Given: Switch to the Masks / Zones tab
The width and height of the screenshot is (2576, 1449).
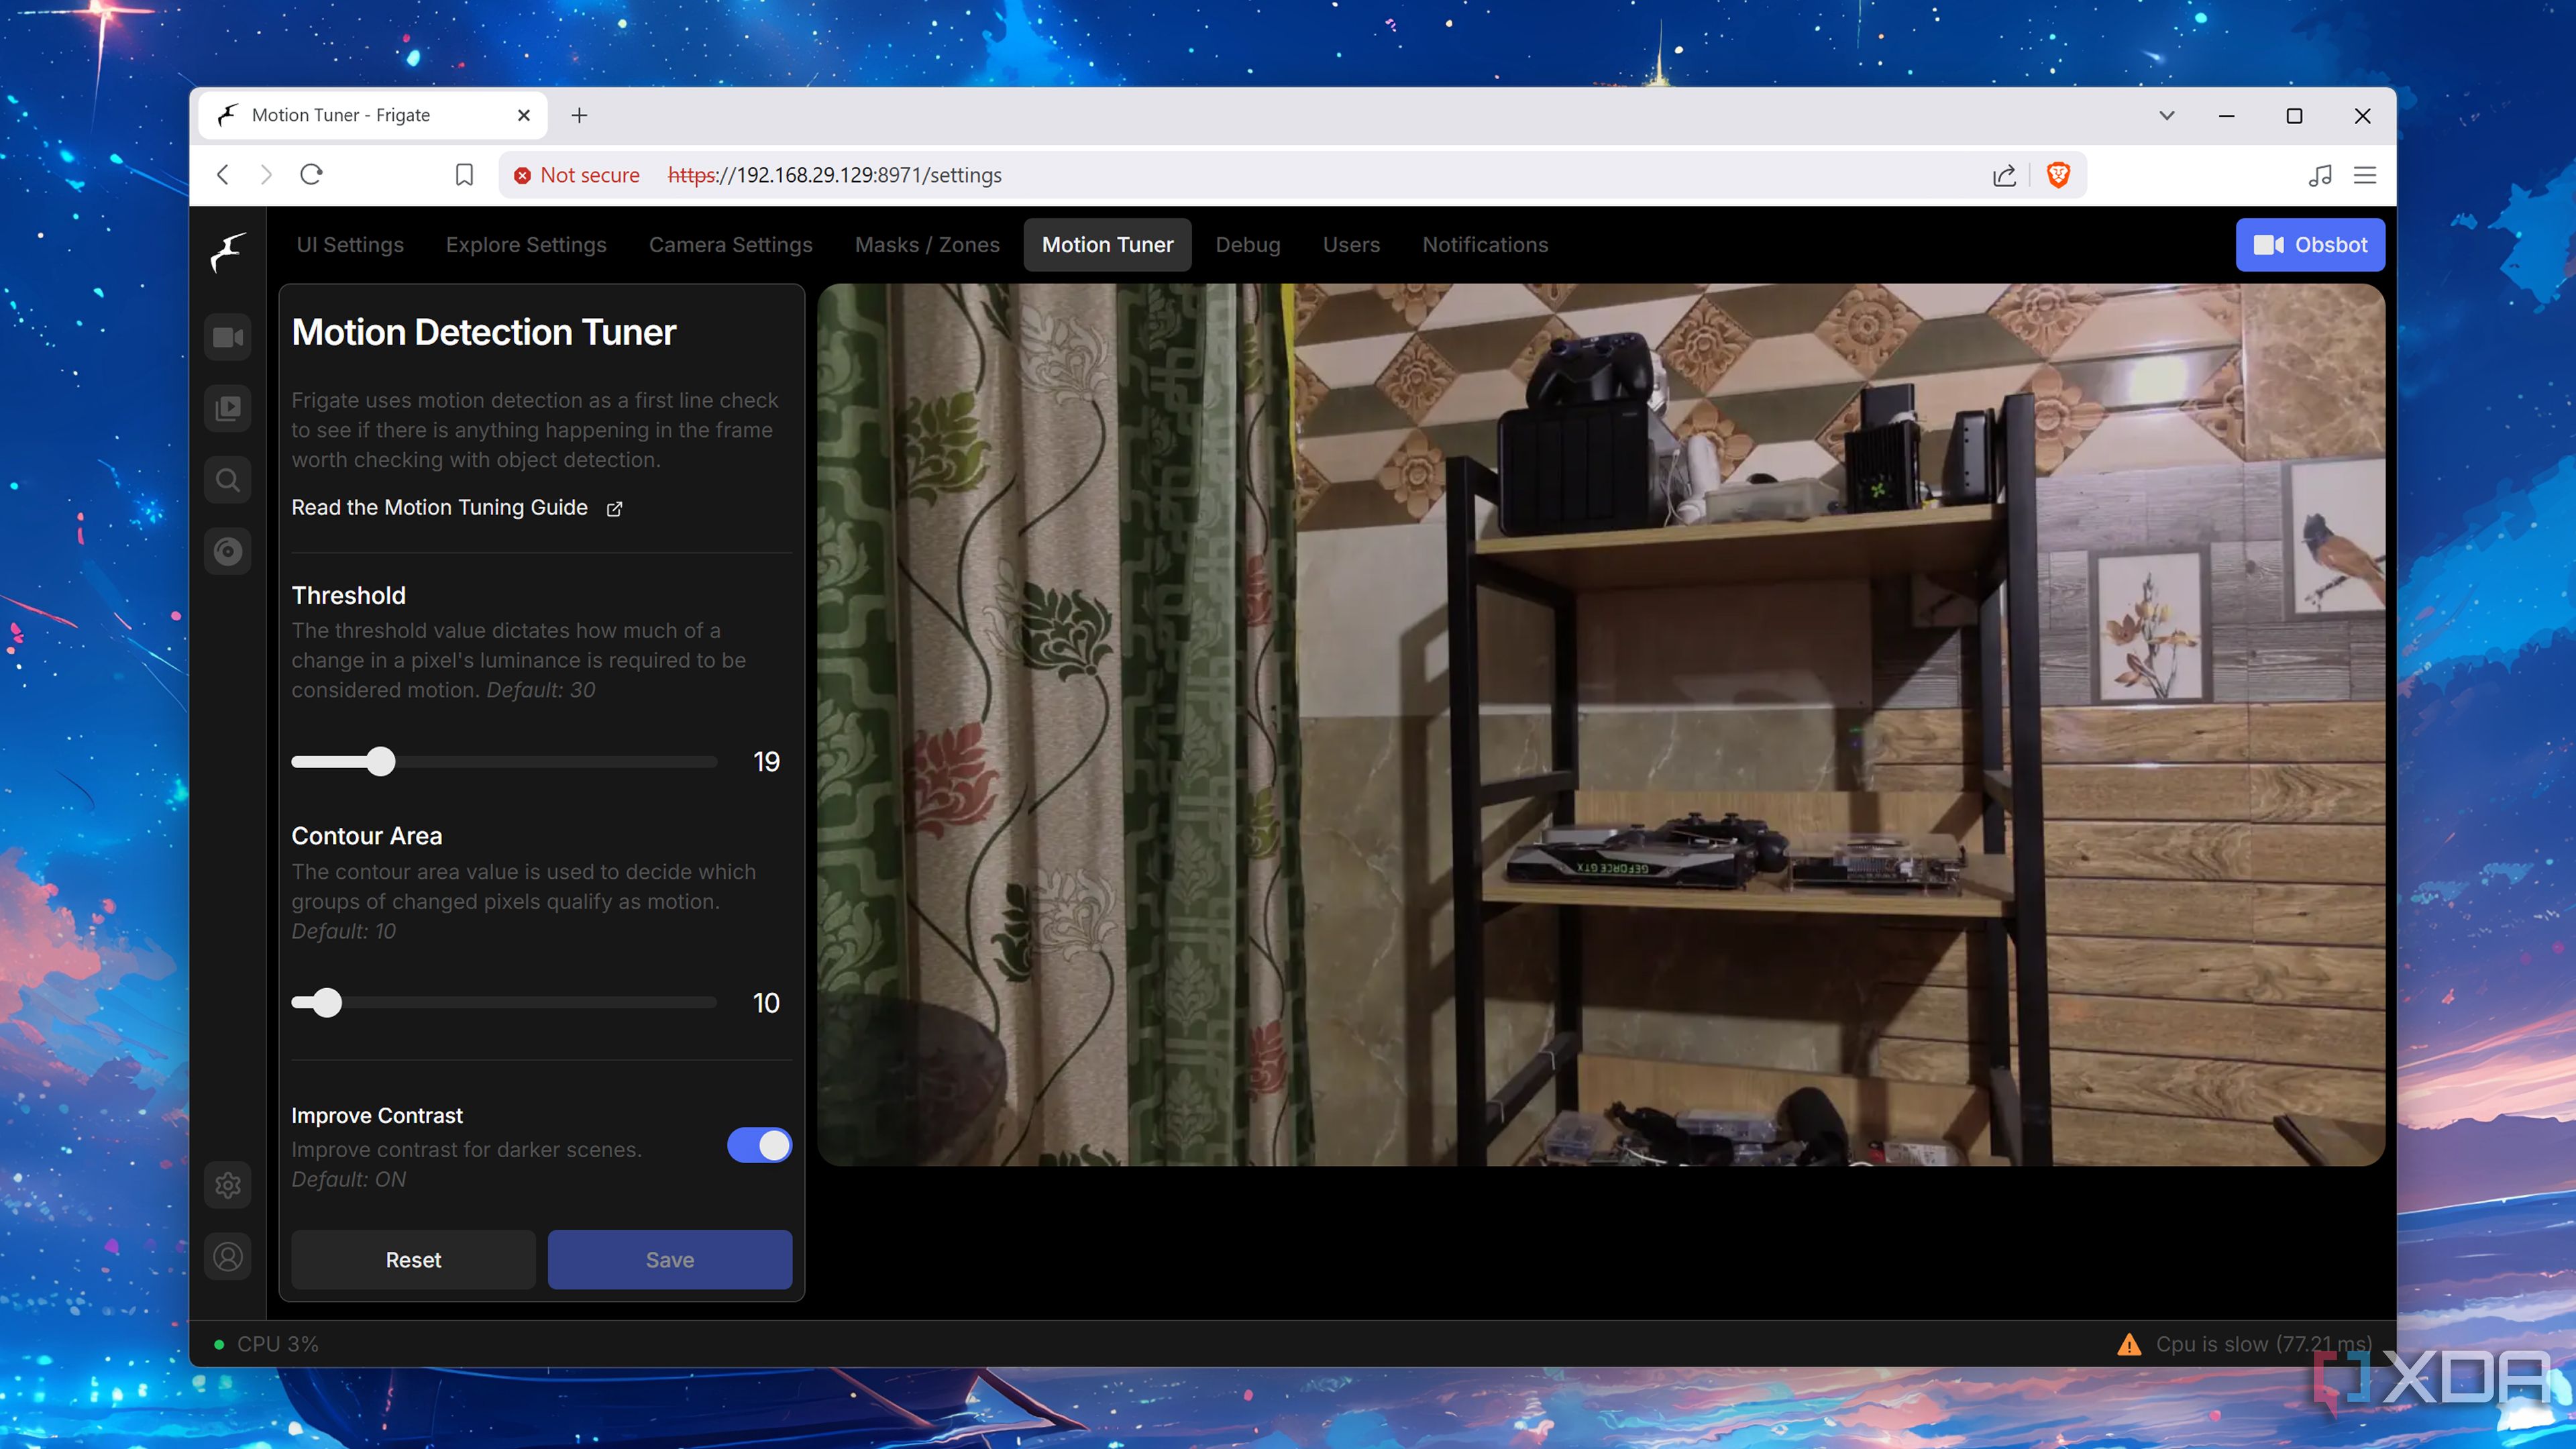Looking at the screenshot, I should tap(926, 244).
